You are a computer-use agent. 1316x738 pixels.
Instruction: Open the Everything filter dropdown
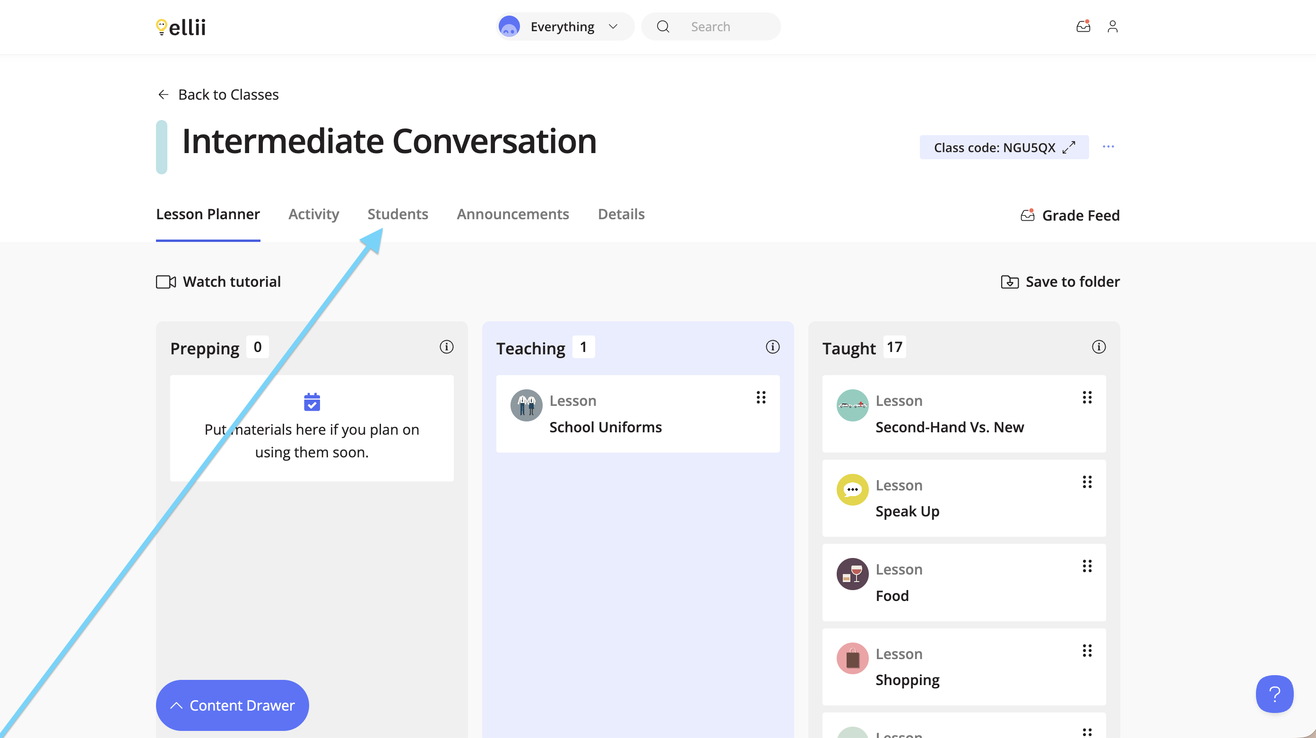pyautogui.click(x=564, y=26)
